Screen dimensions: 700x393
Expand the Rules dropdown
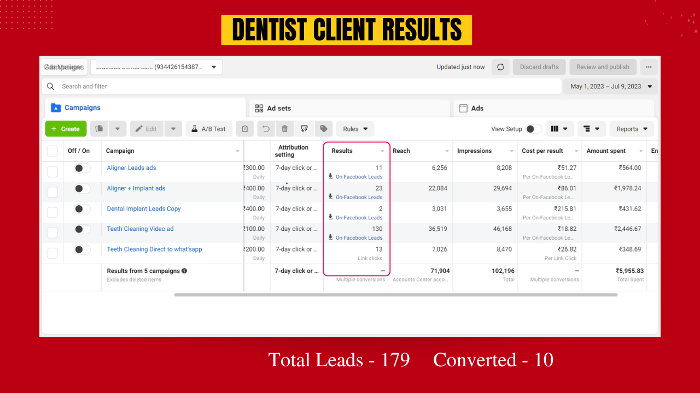[355, 129]
